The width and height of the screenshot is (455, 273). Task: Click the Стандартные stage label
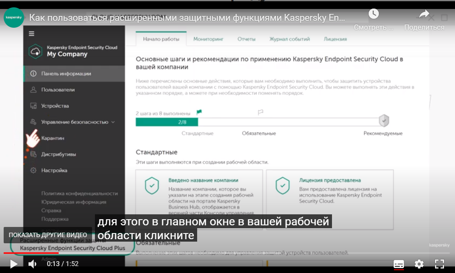tap(197, 133)
